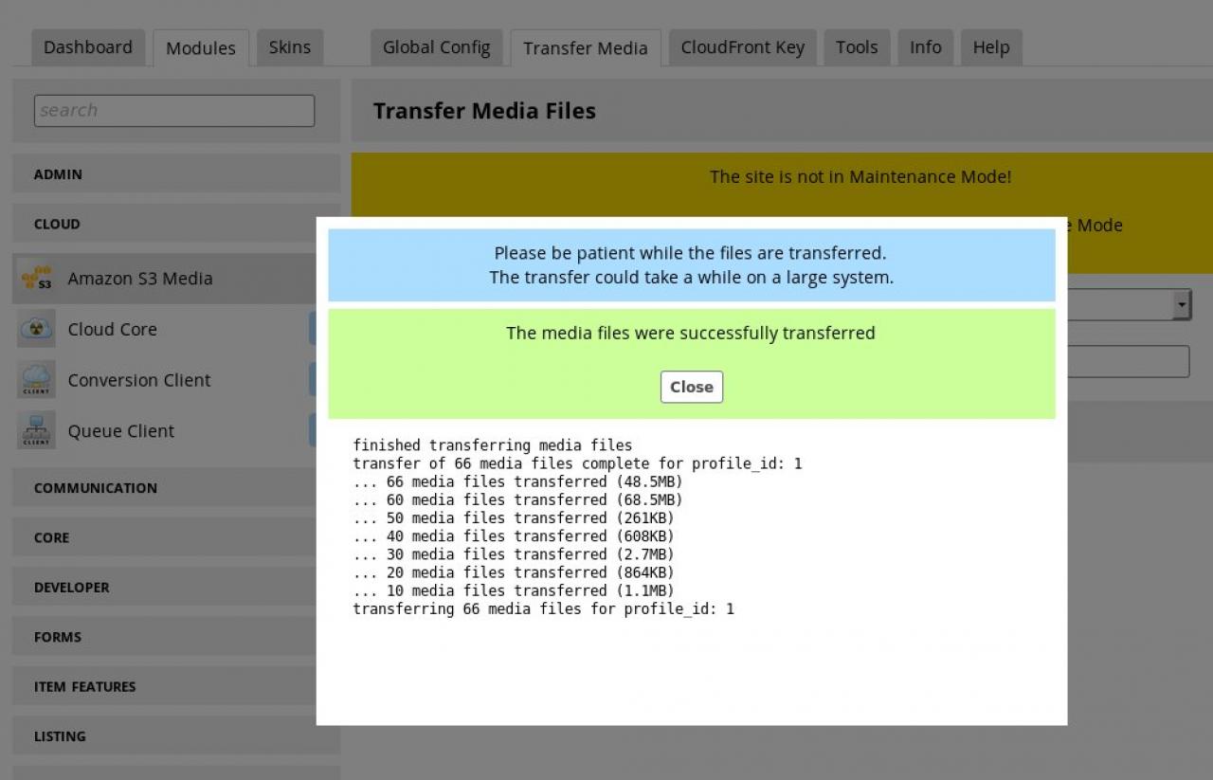Open the Tools tab
Image resolution: width=1213 pixels, height=780 pixels.
tap(856, 47)
